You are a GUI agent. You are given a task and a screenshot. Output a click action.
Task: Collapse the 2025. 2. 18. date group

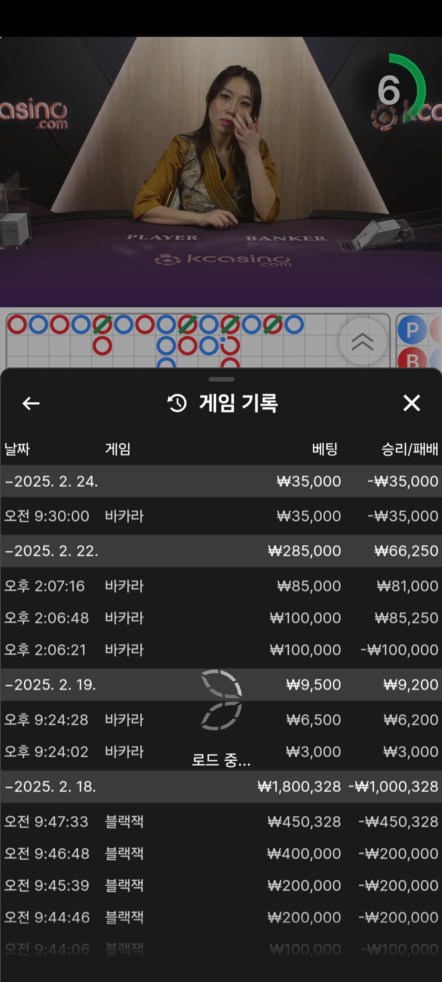(x=50, y=787)
